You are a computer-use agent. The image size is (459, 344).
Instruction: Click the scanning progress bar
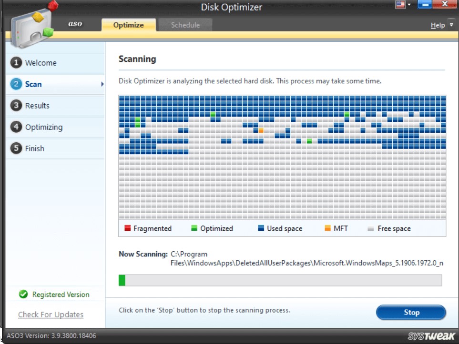click(281, 280)
